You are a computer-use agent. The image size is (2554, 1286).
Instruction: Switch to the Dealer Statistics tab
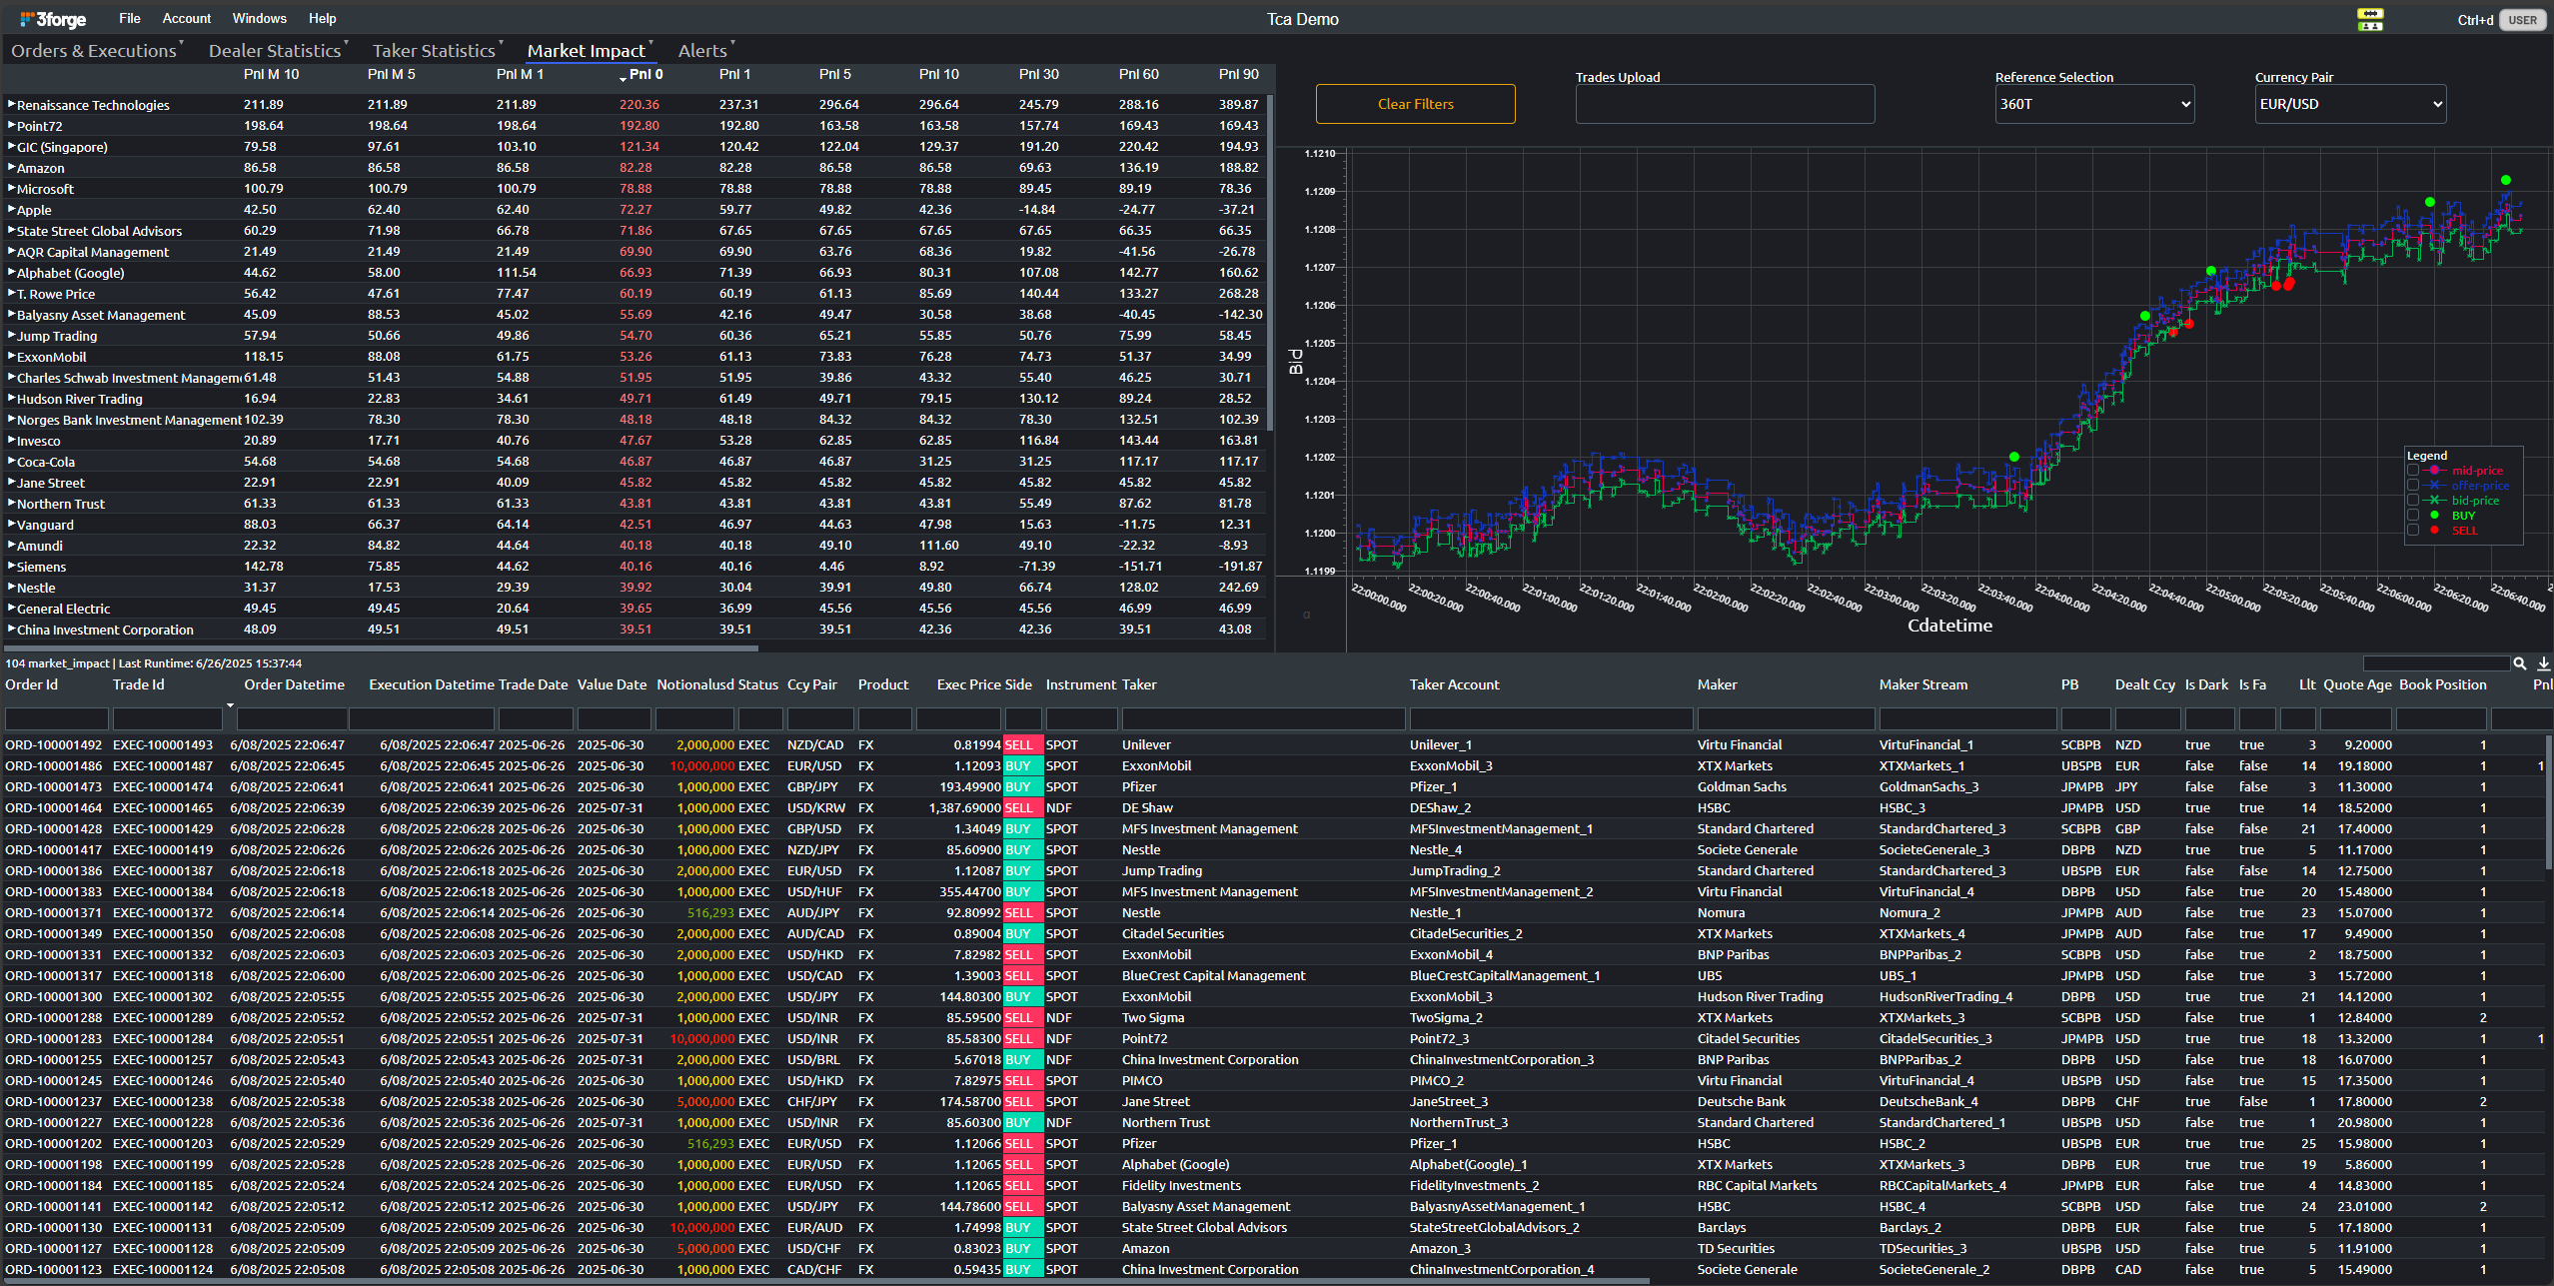tap(275, 51)
